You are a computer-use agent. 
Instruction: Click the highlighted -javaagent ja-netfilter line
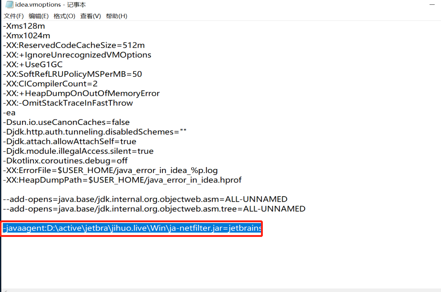132,228
